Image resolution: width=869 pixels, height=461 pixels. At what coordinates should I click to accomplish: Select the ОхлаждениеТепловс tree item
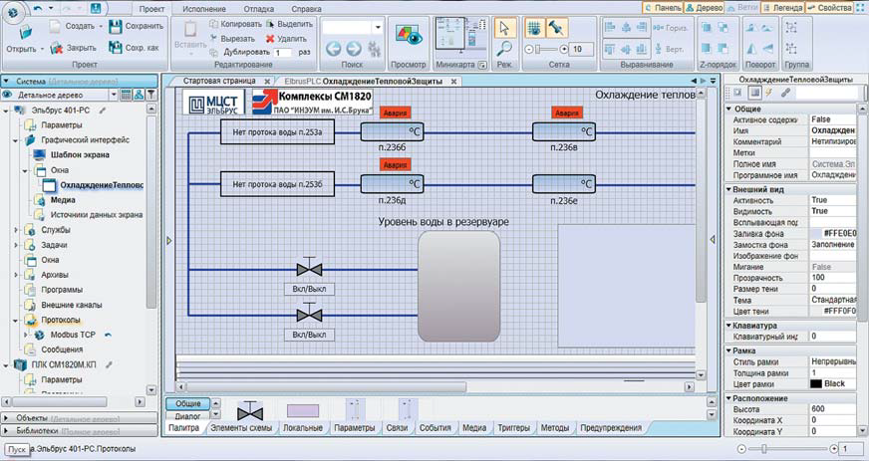pos(102,185)
